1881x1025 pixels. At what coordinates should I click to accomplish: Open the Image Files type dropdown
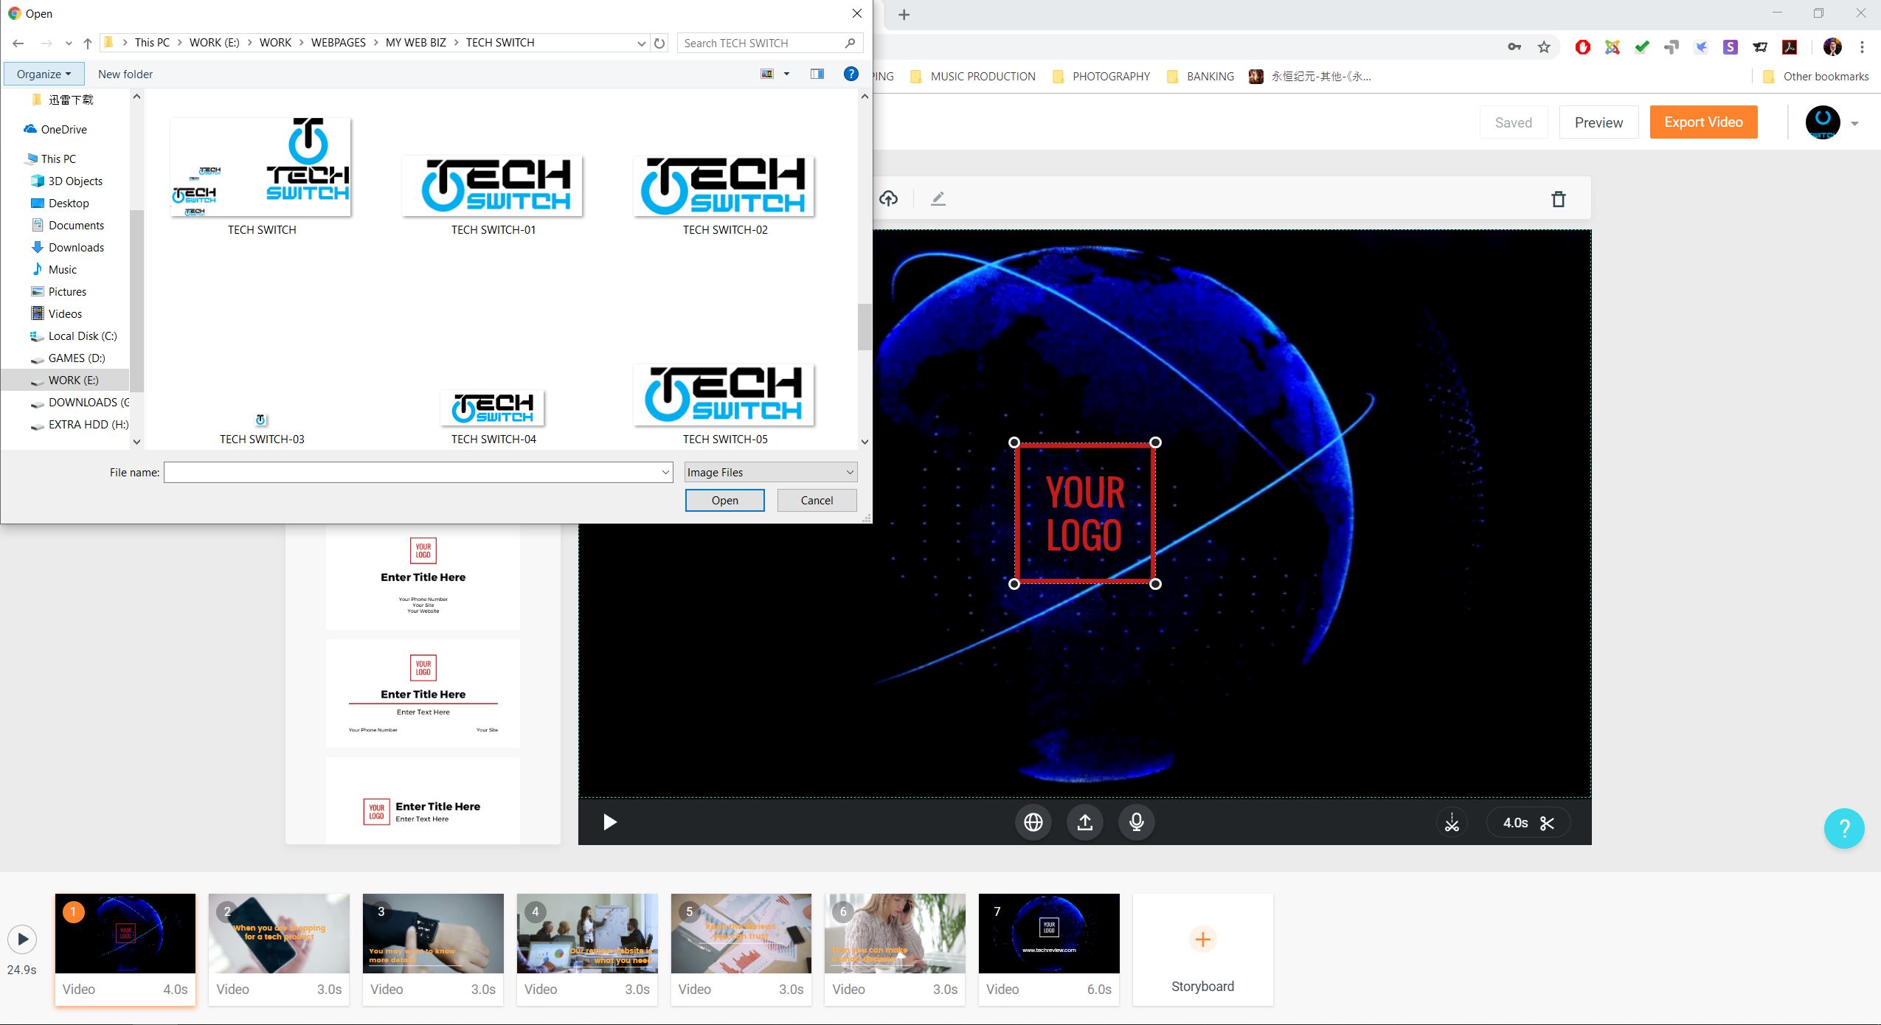pos(770,472)
